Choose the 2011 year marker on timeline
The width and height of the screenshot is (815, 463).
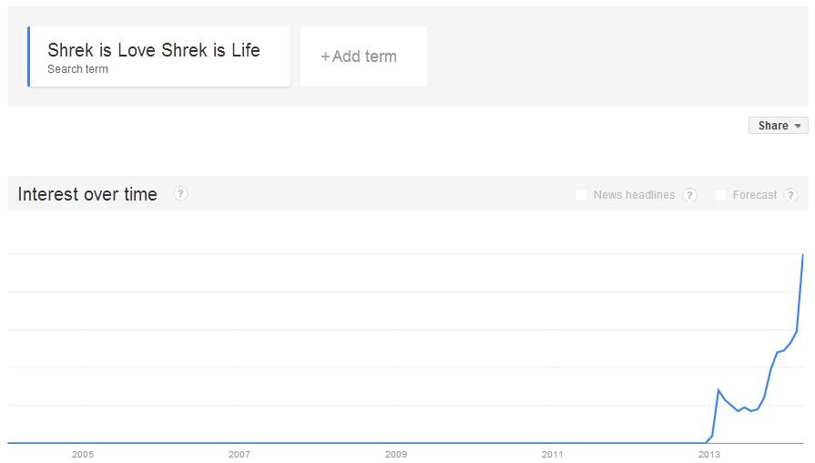[x=553, y=454]
